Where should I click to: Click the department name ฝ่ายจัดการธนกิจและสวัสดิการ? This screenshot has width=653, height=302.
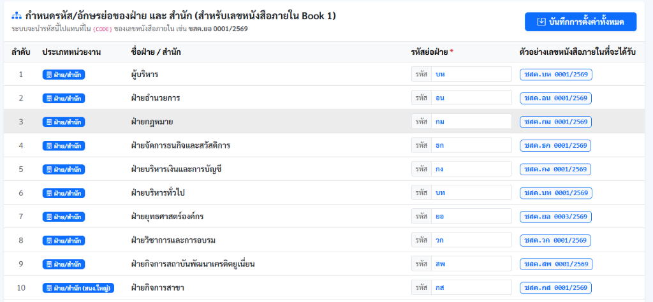[180, 146]
